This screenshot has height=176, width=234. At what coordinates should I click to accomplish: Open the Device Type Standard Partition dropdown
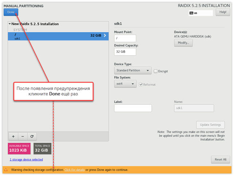point(133,70)
